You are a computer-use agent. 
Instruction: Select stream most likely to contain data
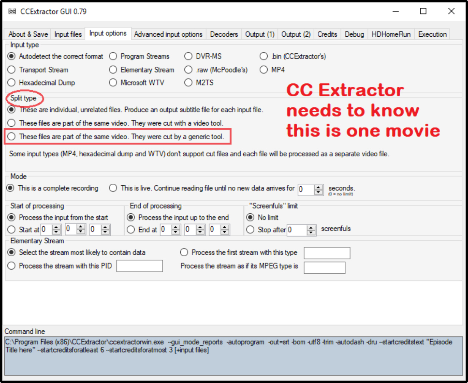point(77,252)
